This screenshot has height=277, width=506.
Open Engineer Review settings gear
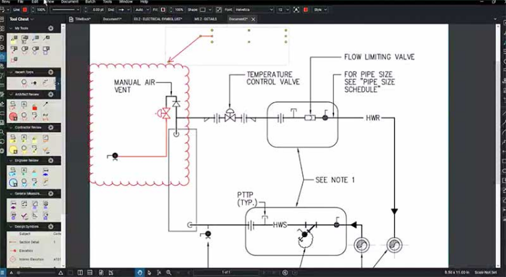pos(51,161)
